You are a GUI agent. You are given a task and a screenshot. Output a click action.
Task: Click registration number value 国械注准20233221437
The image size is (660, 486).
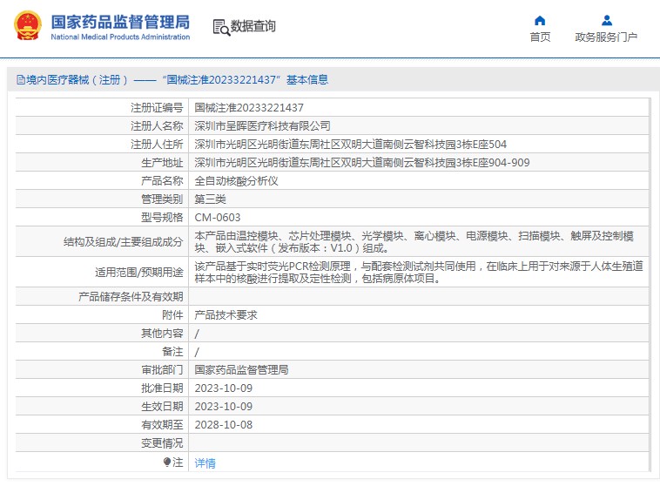[x=249, y=108]
